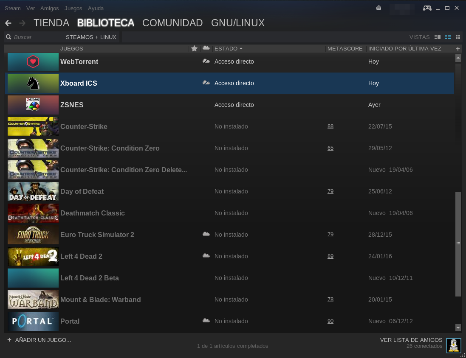Image resolution: width=466 pixels, height=358 pixels.
Task: Click the WebTorrent cloud sync icon
Action: [x=206, y=61]
